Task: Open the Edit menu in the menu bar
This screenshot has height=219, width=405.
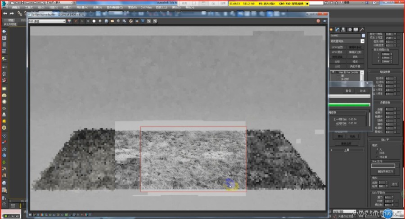Action: [x=15, y=8]
